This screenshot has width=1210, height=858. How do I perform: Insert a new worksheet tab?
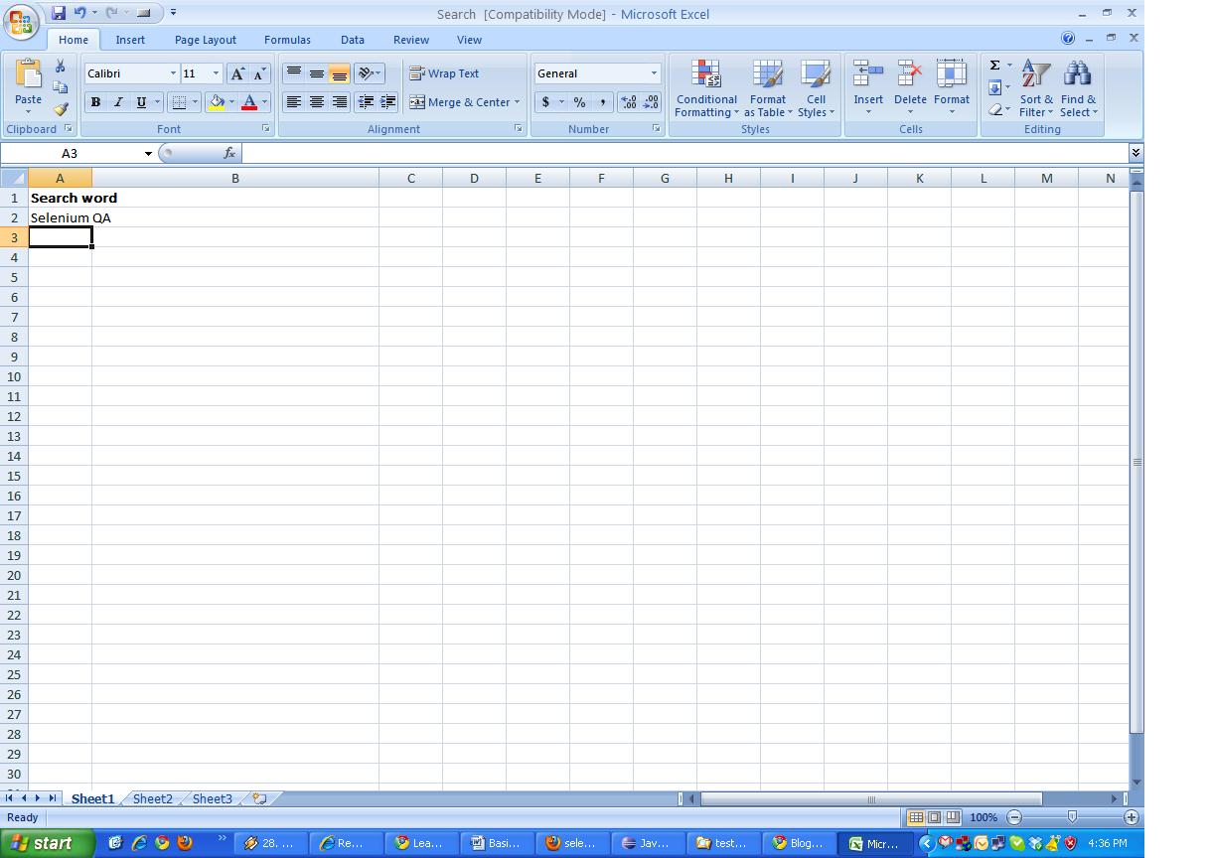click(259, 798)
